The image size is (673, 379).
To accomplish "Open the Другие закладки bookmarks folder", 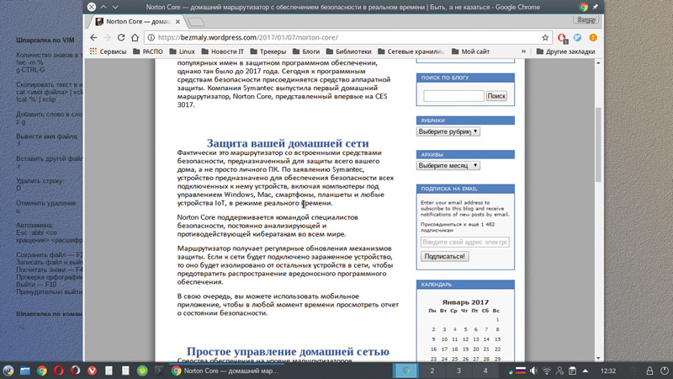I will click(x=565, y=51).
